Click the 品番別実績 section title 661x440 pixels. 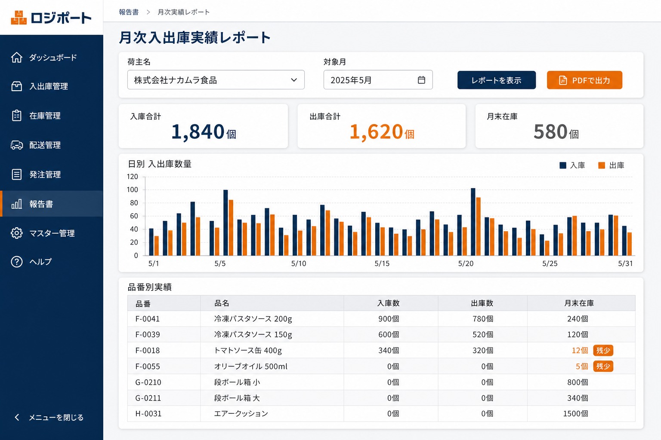click(x=150, y=287)
